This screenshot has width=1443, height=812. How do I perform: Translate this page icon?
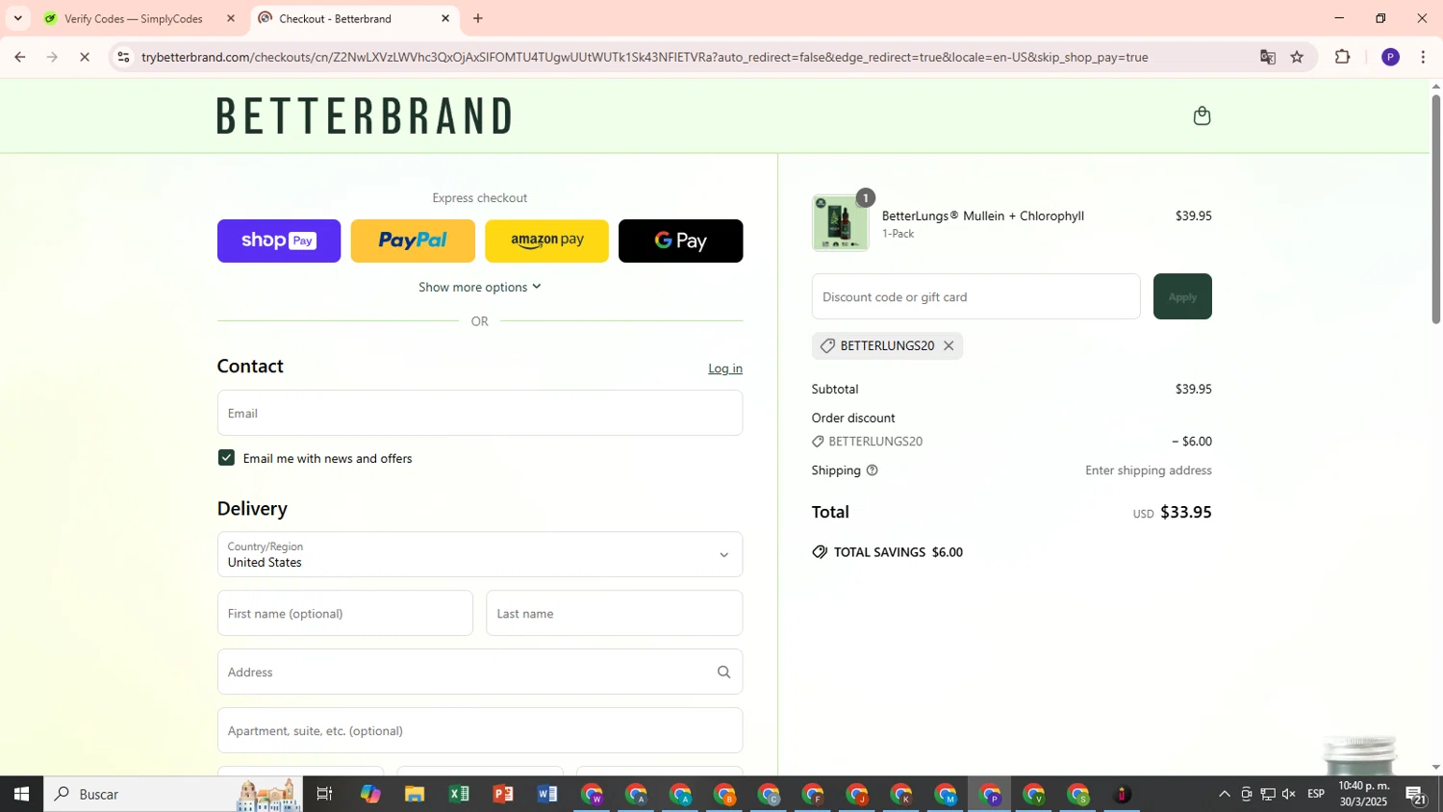pos(1267,57)
